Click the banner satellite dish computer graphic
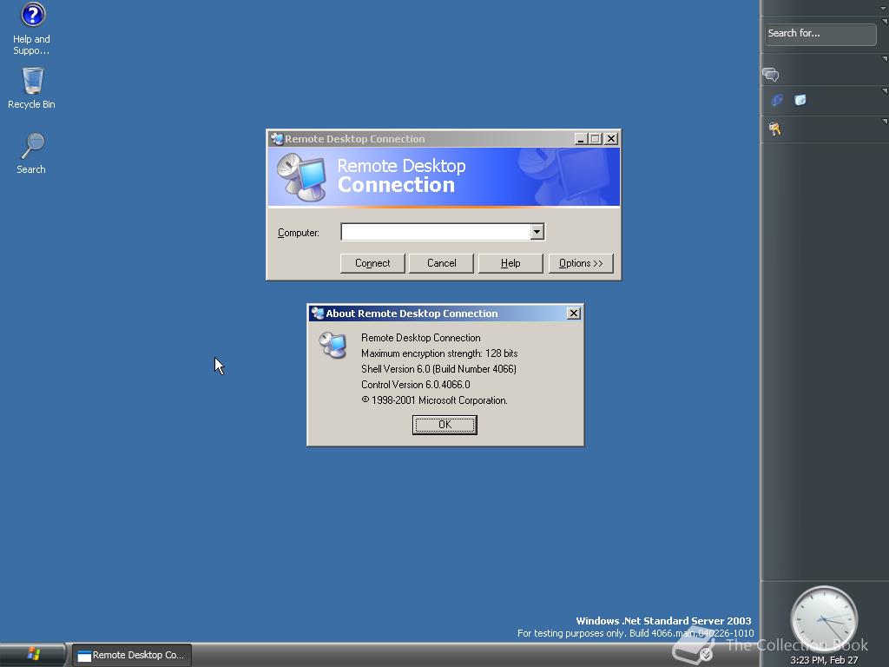Image resolution: width=889 pixels, height=667 pixels. 301,177
